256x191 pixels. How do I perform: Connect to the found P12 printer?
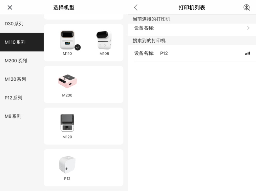(x=192, y=53)
